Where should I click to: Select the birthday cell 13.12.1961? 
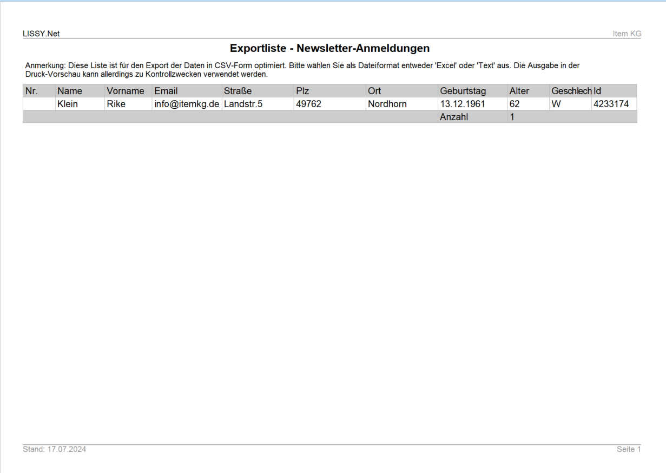pyautogui.click(x=473, y=104)
